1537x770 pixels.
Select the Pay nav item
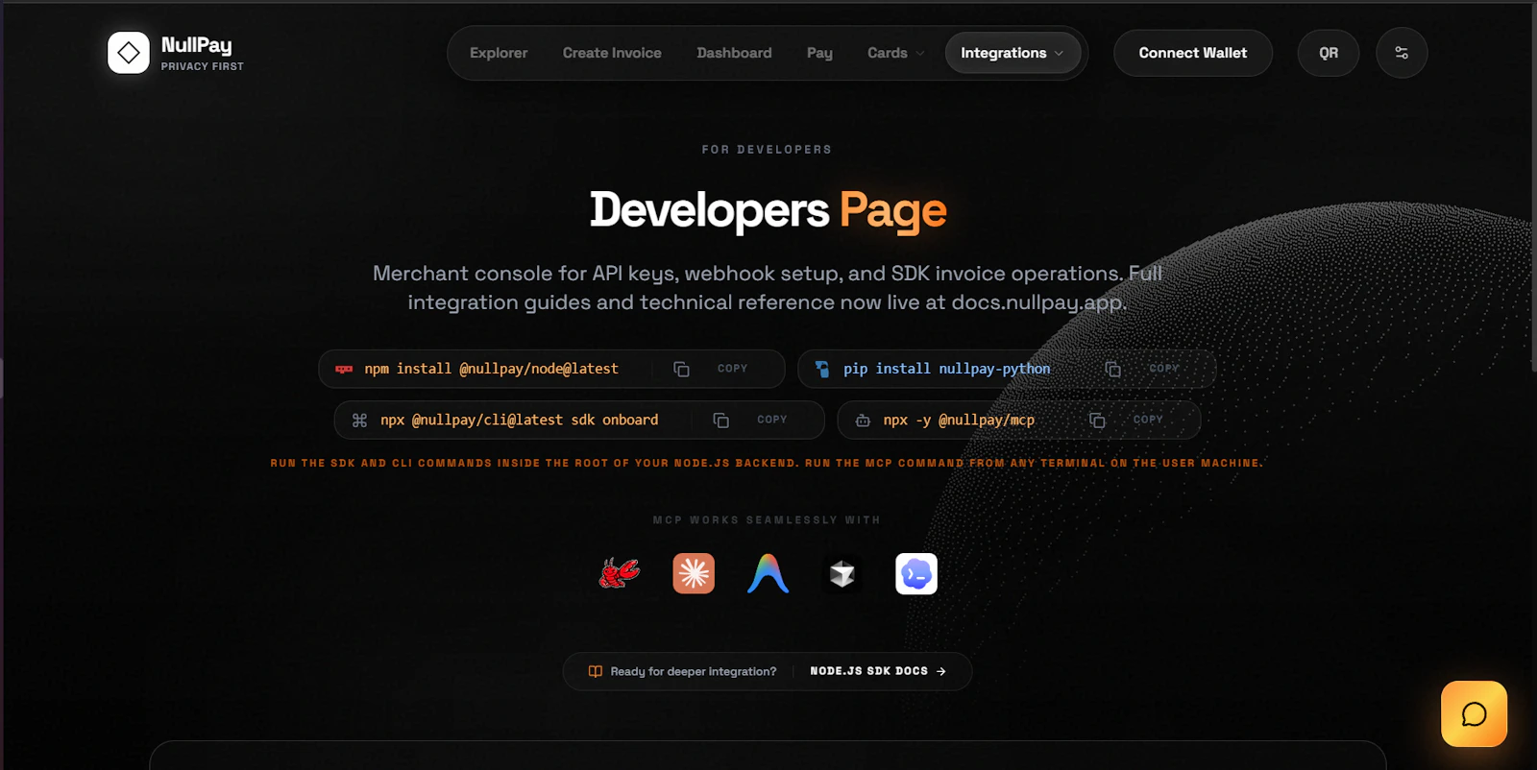pos(819,53)
